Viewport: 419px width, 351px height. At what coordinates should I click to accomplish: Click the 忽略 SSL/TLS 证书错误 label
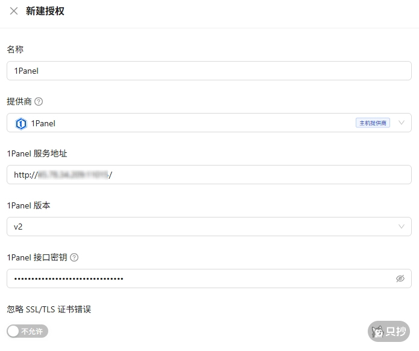49,309
